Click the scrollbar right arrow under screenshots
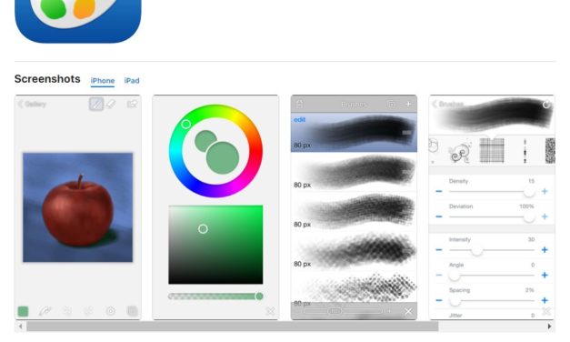This screenshot has height=342, width=570. [550, 327]
